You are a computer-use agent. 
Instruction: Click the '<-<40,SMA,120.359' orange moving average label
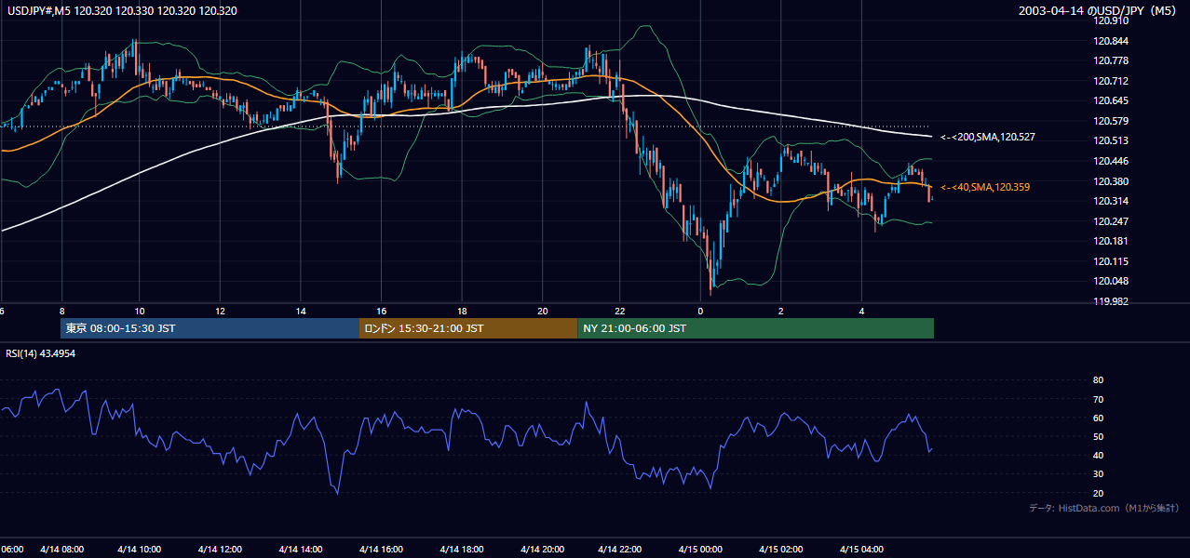point(984,187)
